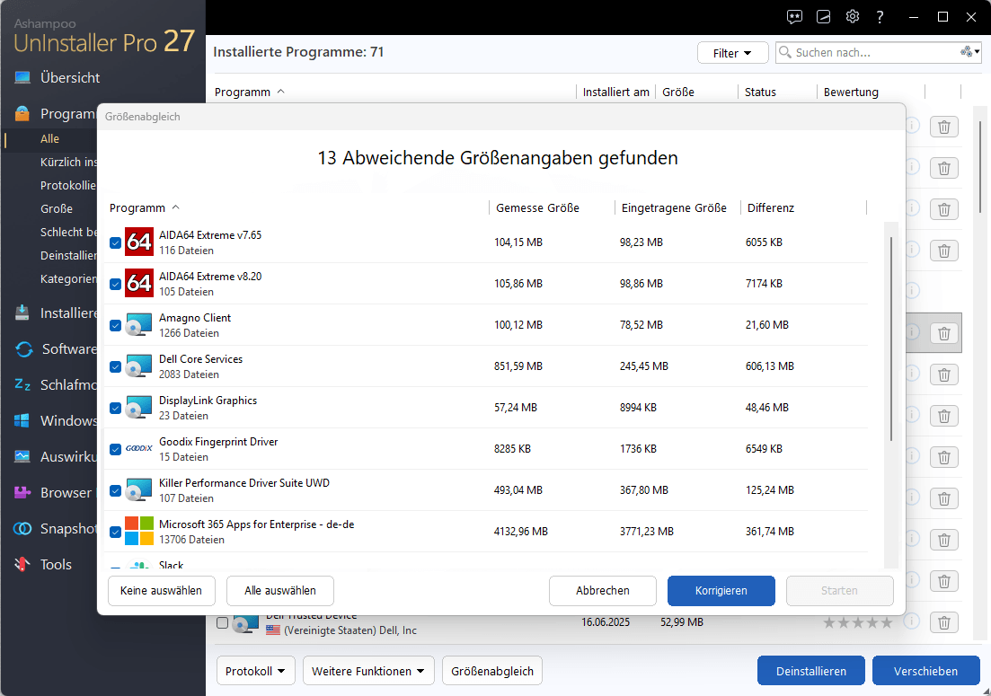Sort by Eingetragene Größe column
Viewport: 991px width, 696px height.
coord(674,207)
